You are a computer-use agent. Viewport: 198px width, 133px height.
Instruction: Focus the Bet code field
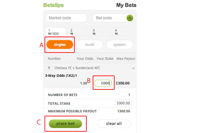point(110,18)
